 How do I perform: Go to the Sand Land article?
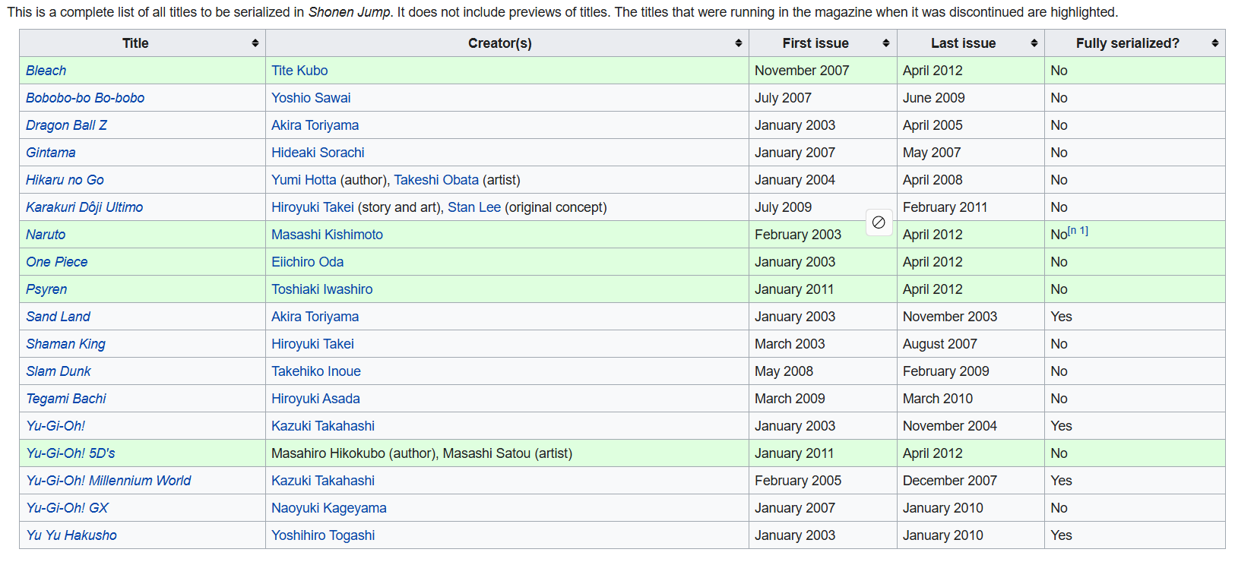click(58, 317)
